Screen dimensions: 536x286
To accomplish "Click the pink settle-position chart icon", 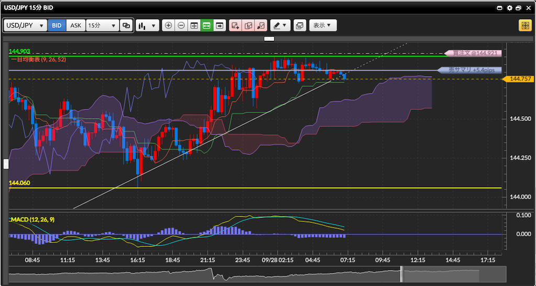I will [261, 26].
